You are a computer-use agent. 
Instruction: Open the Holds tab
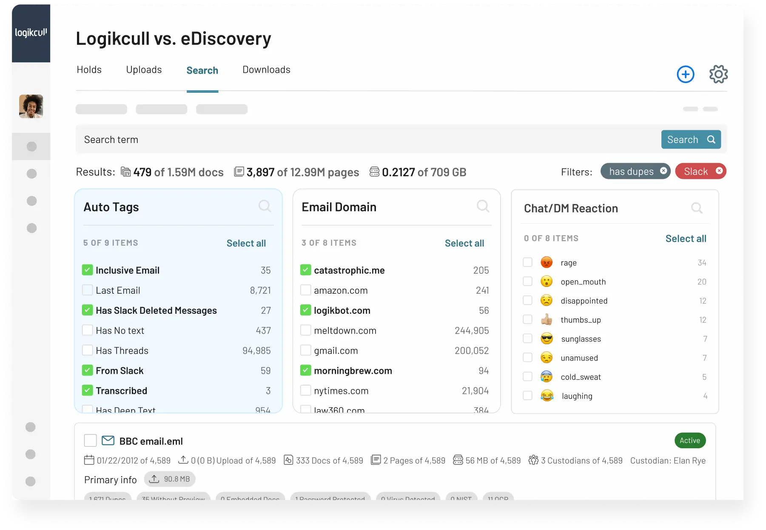[x=89, y=69]
